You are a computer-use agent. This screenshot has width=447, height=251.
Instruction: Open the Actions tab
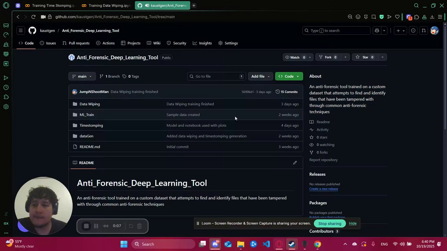click(x=105, y=43)
